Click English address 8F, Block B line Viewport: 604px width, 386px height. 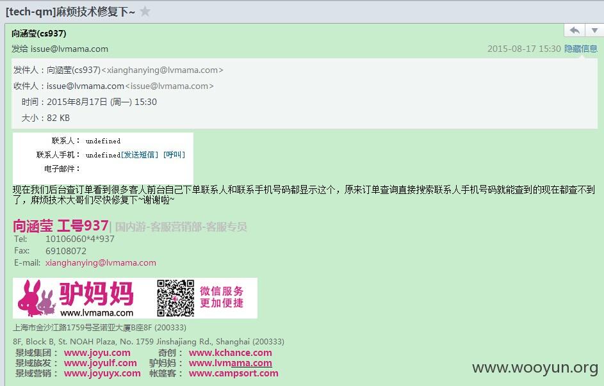coord(149,342)
